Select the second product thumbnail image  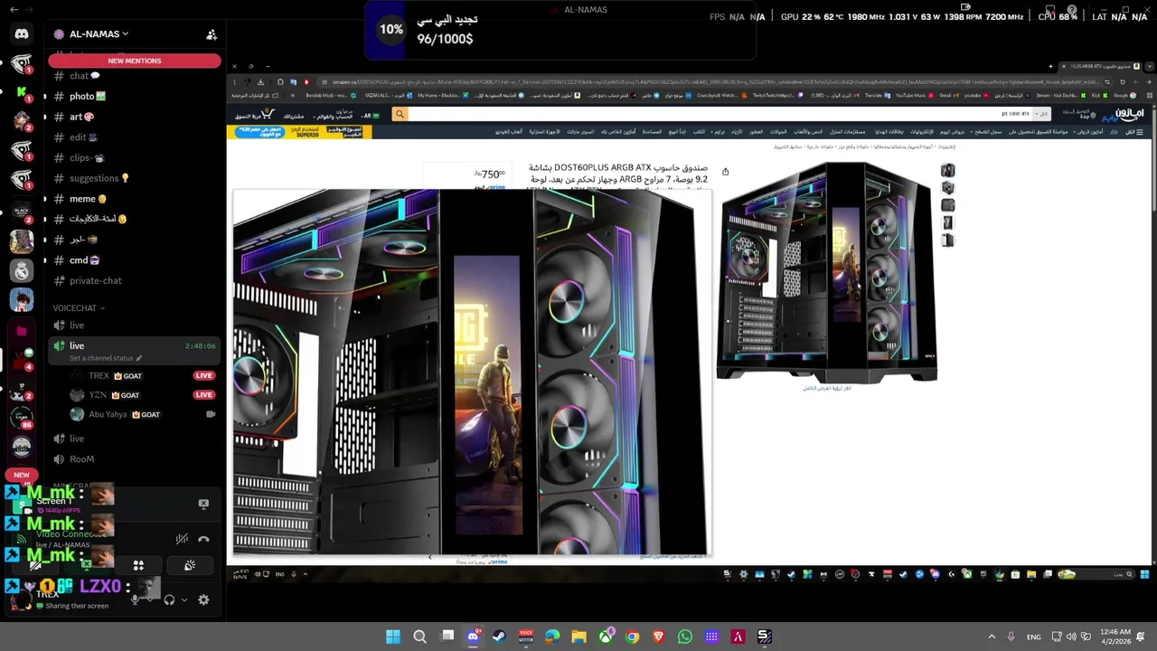947,187
